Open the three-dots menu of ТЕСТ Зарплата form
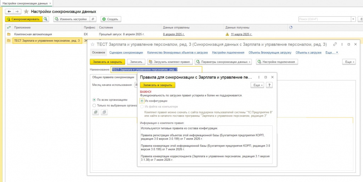Viewport: 363px width, 182px height. click(x=342, y=44)
